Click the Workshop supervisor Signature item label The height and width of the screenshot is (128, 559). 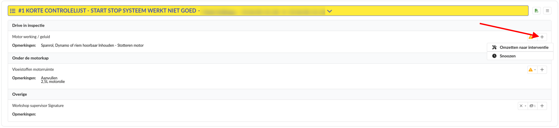pos(38,106)
